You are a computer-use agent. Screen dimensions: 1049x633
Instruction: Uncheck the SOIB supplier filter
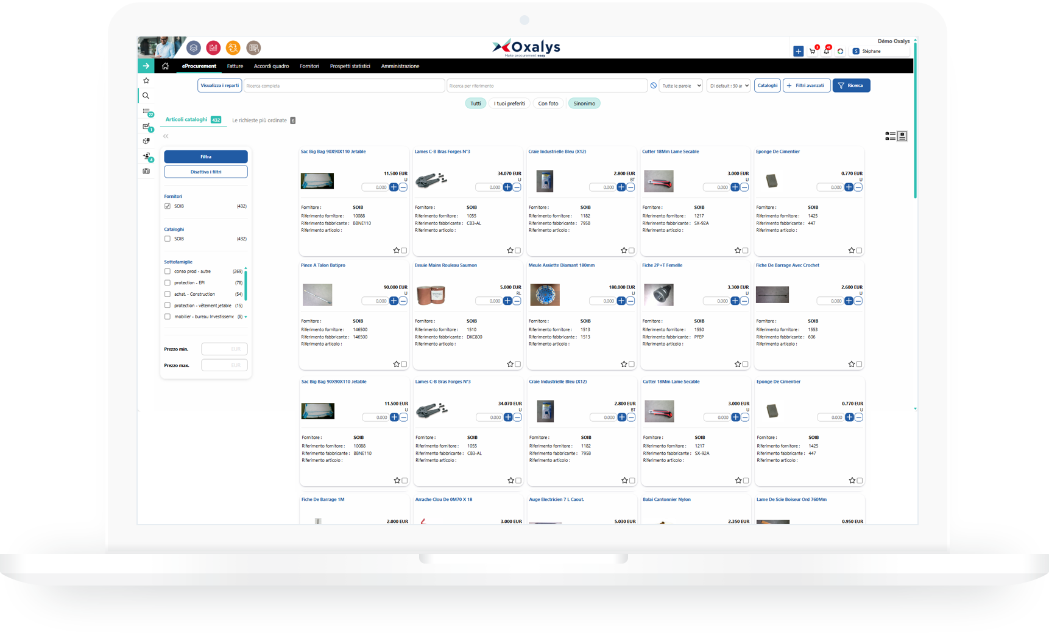168,206
